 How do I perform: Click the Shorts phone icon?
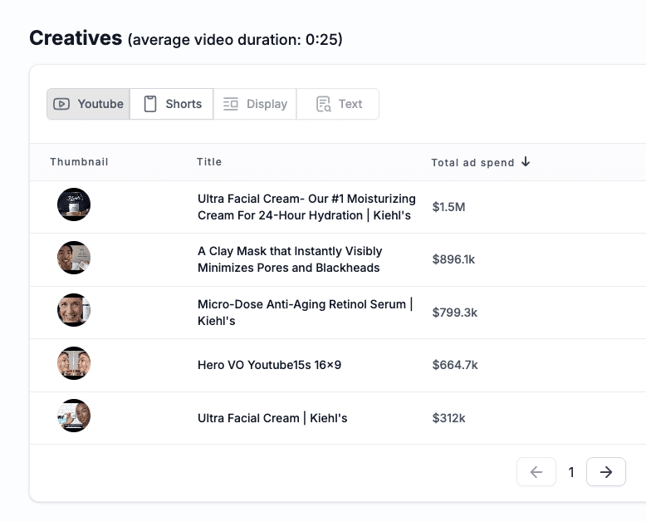click(x=150, y=104)
